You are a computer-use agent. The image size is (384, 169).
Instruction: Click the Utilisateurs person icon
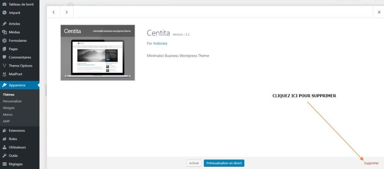[4, 147]
